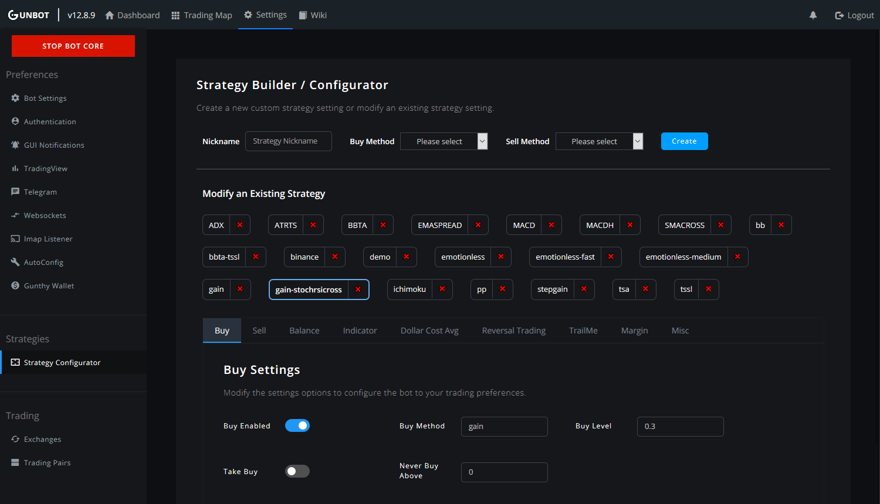Click the Strategy Nickname input field

(x=288, y=141)
